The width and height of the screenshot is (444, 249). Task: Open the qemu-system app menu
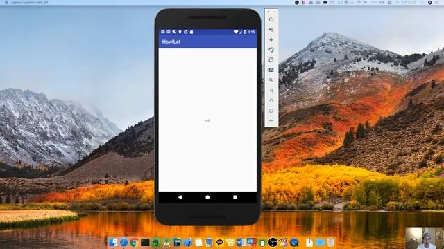click(x=31, y=2)
